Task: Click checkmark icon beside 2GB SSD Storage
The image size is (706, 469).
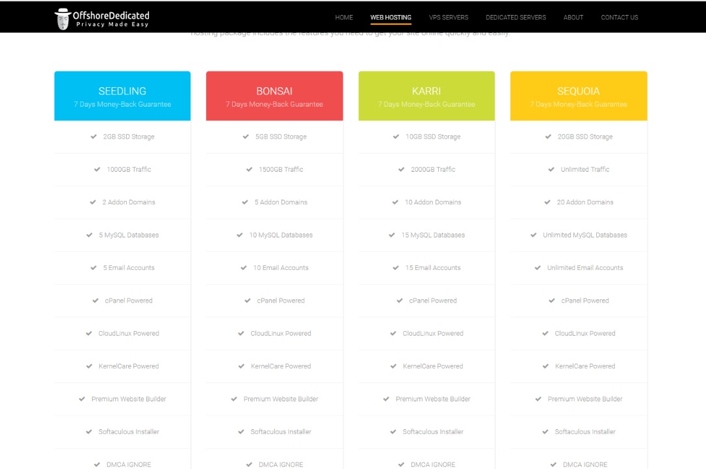Action: coord(94,137)
